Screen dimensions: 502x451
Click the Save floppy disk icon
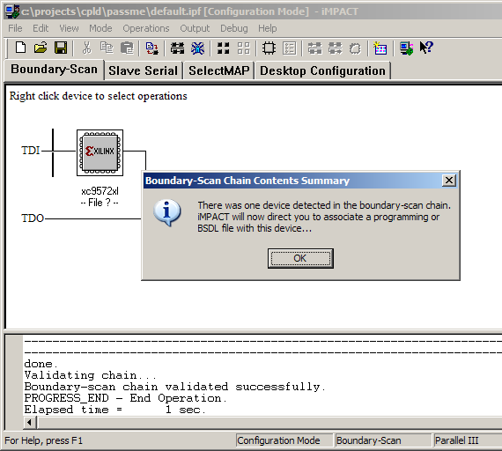pos(61,48)
